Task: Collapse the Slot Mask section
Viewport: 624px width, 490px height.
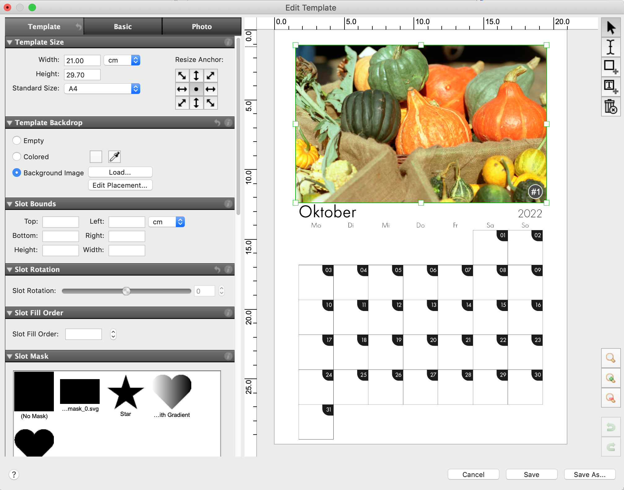Action: click(x=10, y=356)
